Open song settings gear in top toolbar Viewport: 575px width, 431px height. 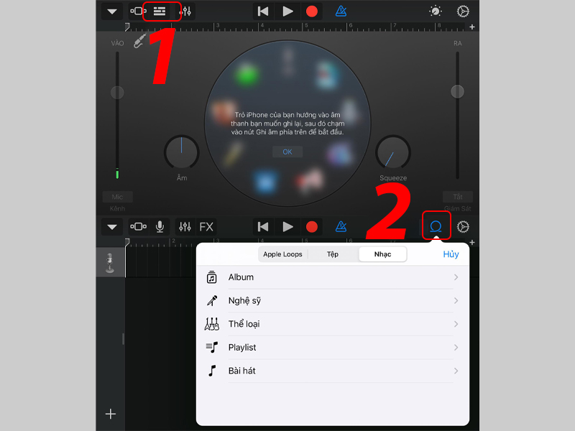pos(463,11)
